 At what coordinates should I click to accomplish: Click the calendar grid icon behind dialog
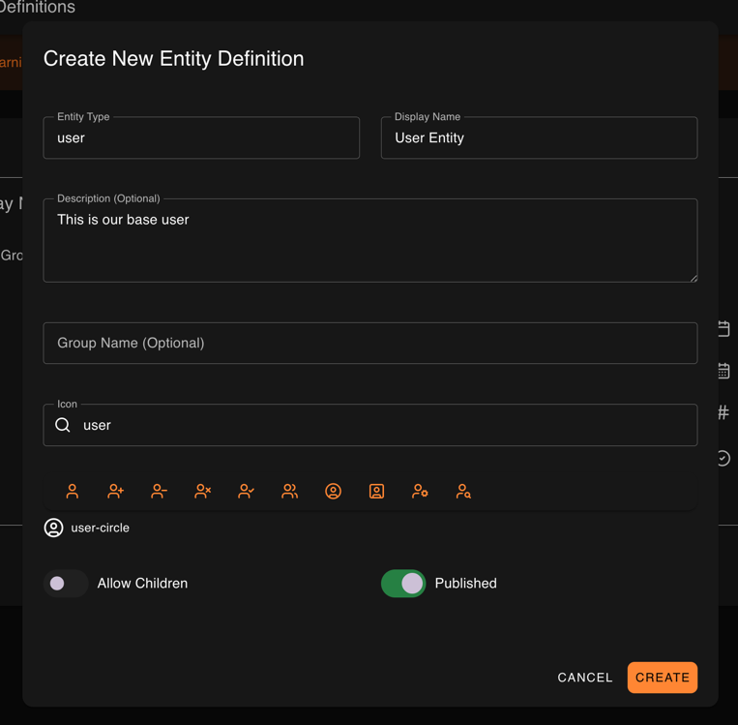pos(723,371)
